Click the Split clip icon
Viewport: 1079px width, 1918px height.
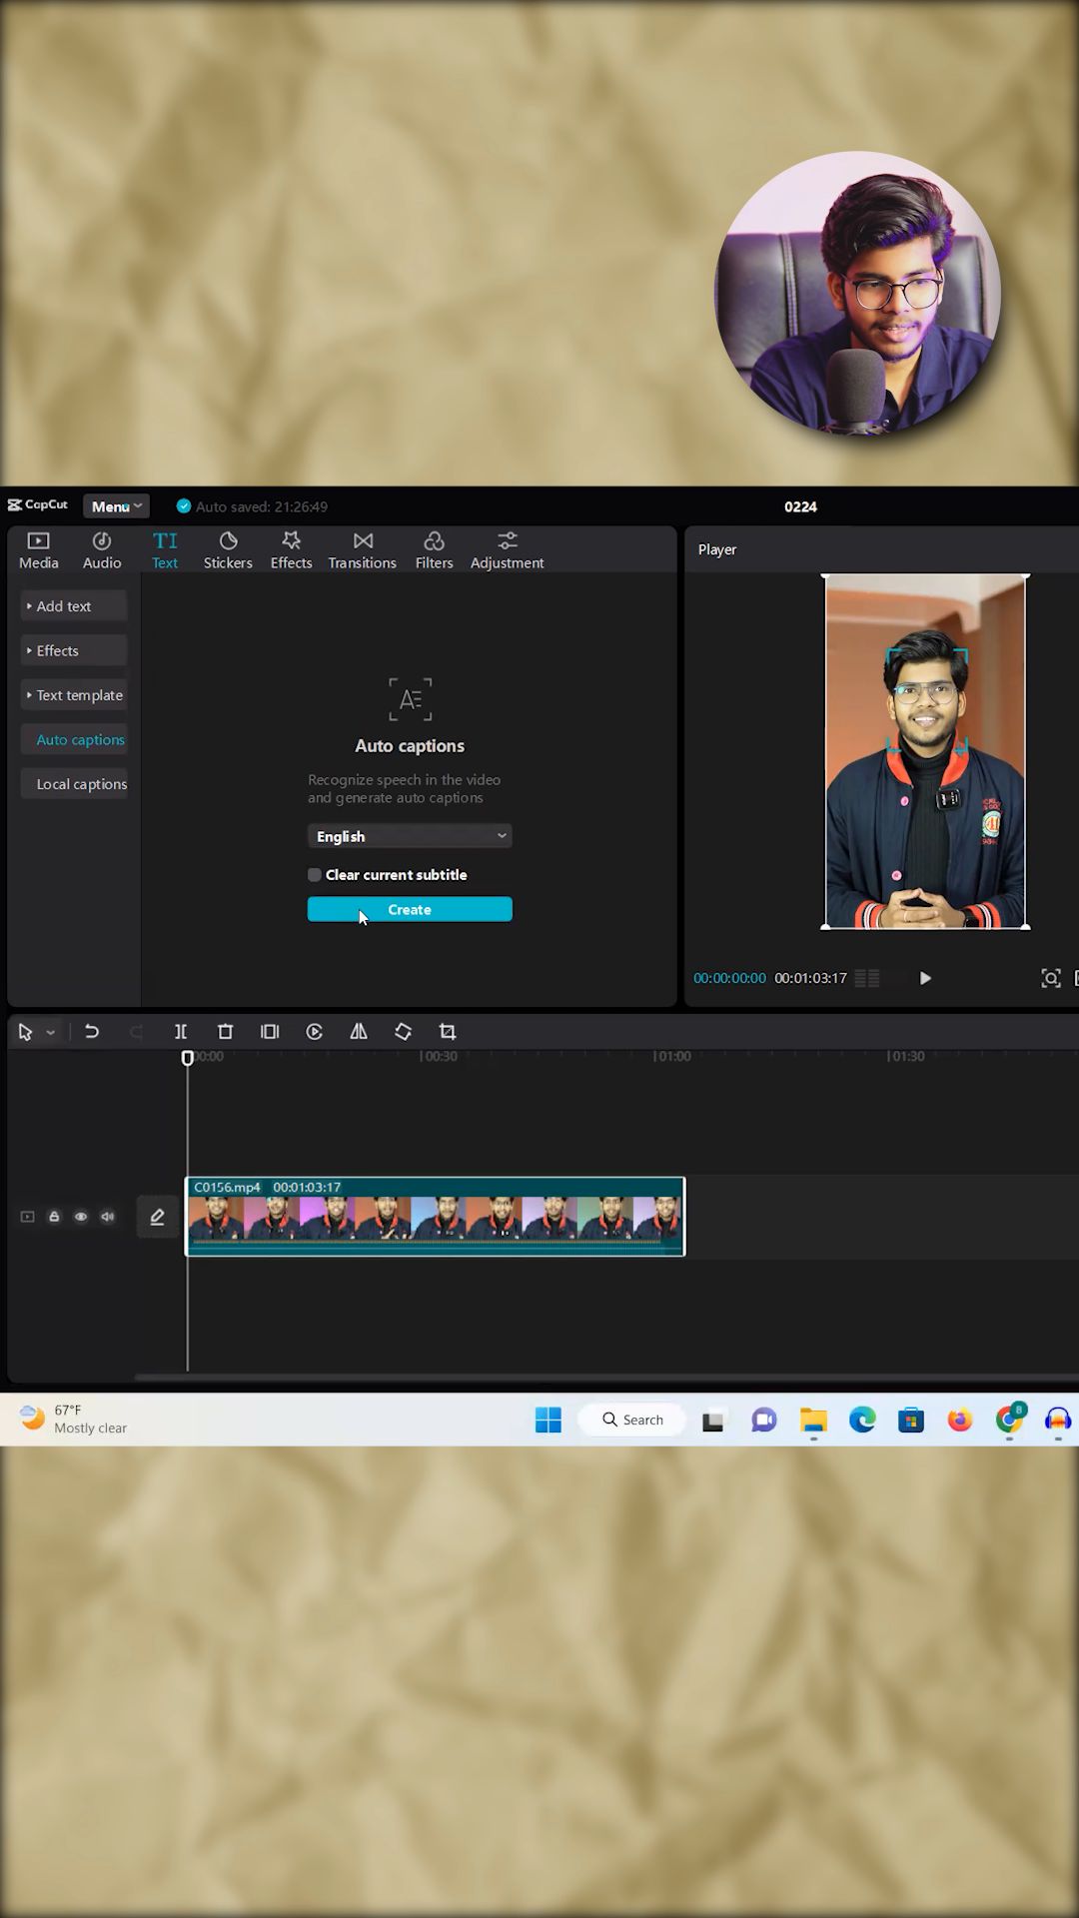(x=181, y=1032)
